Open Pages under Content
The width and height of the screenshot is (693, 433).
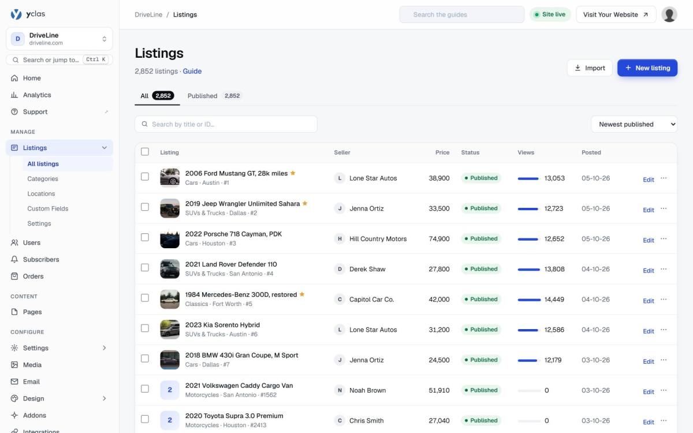pos(59,312)
